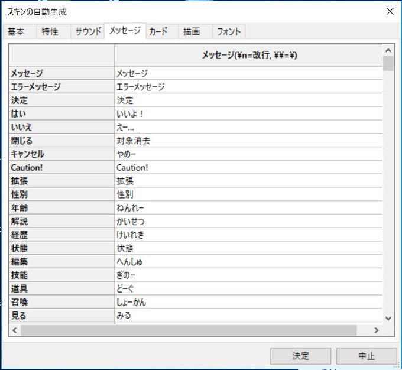The height and width of the screenshot is (370, 402).
Task: Click the 年齢 row header
Action: [x=62, y=207]
